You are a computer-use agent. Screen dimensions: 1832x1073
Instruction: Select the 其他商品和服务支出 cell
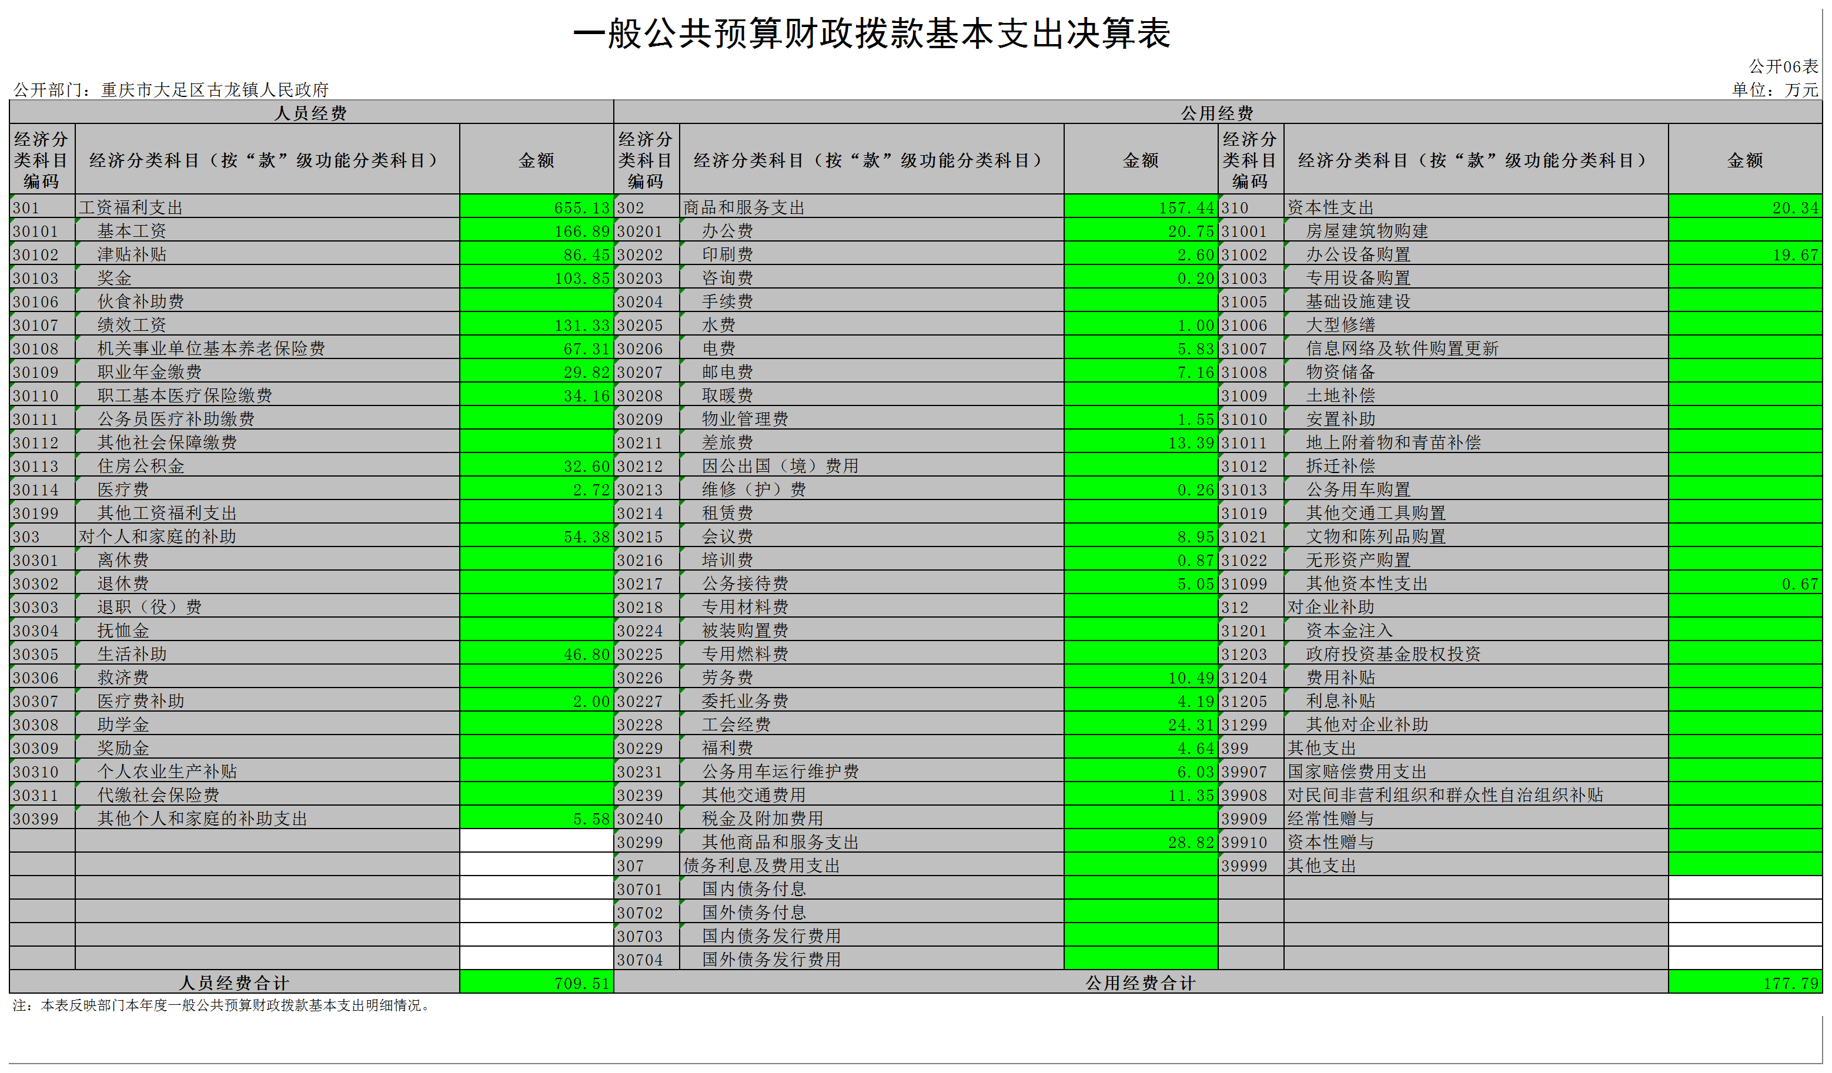pyautogui.click(x=872, y=841)
